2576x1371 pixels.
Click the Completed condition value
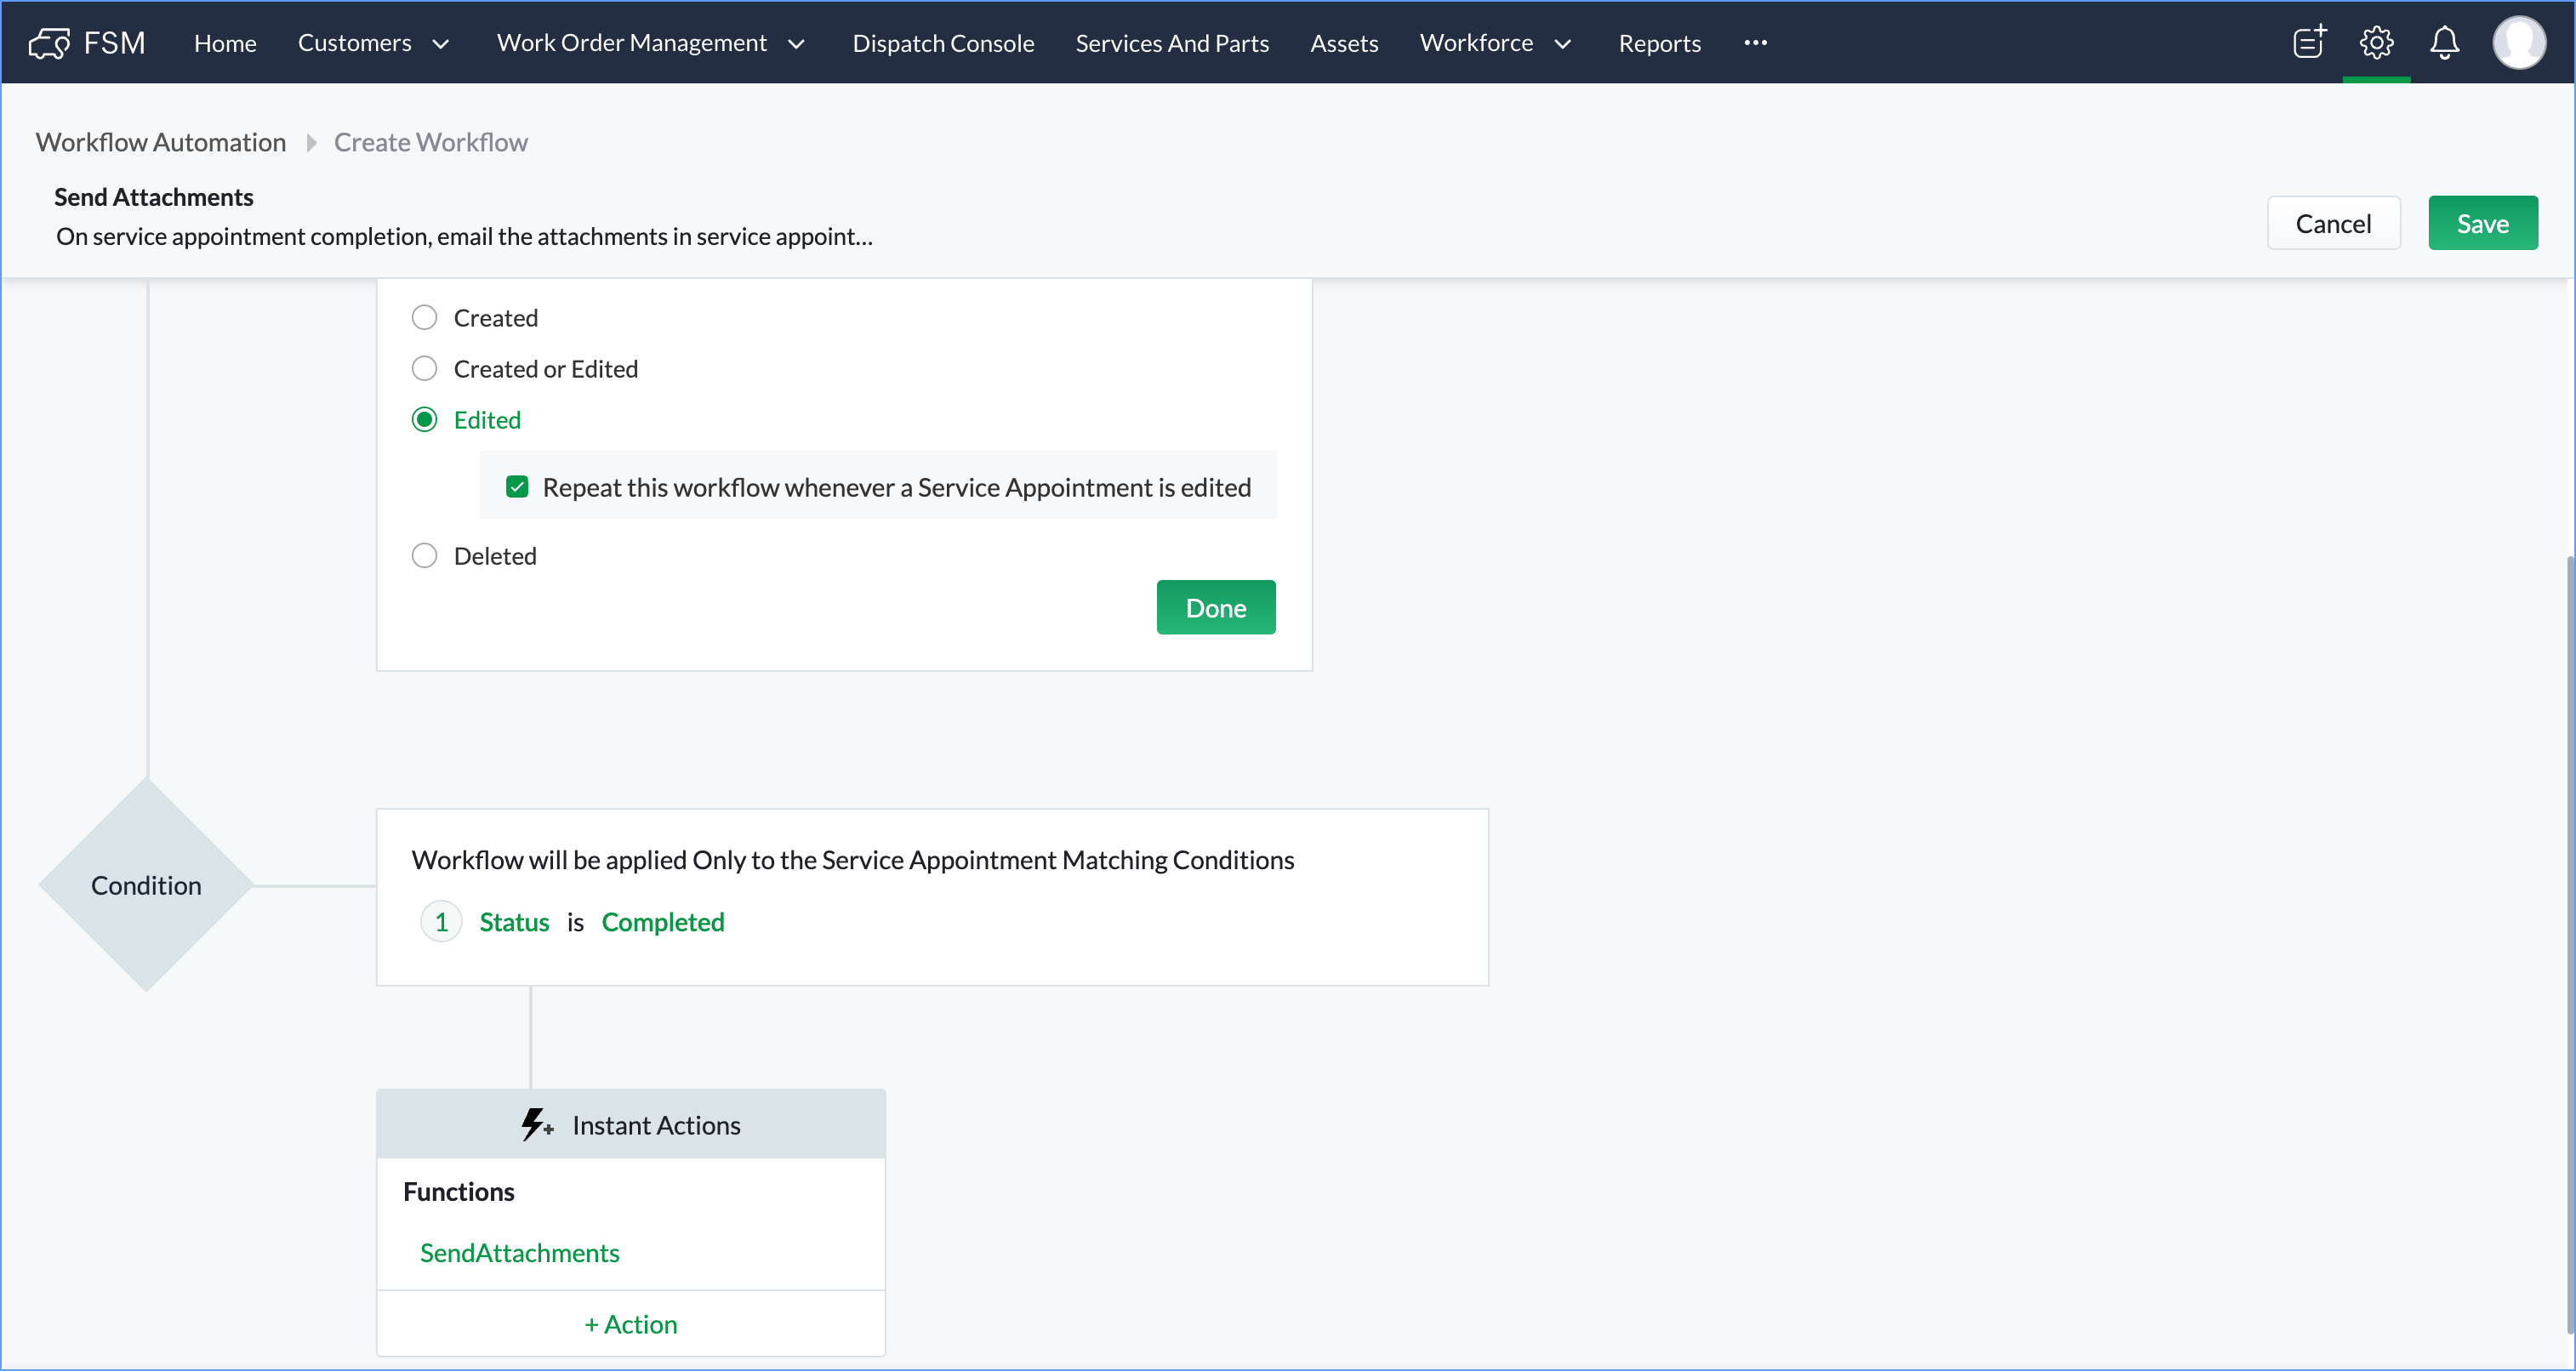(662, 921)
